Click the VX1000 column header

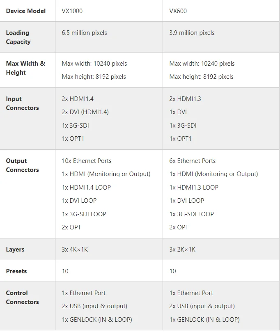click(x=72, y=11)
